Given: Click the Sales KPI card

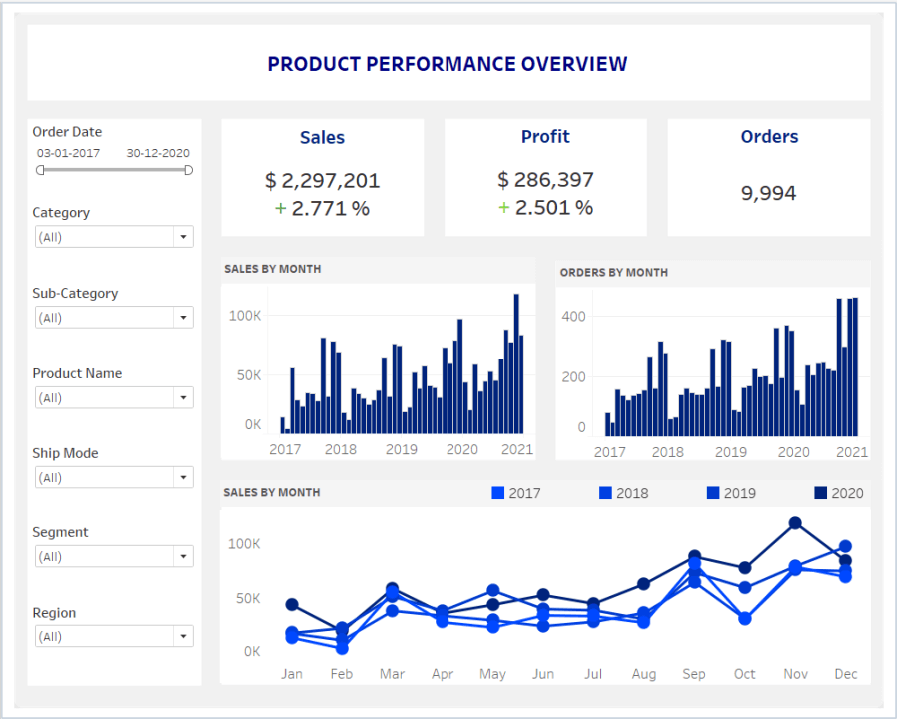Looking at the screenshot, I should click(x=322, y=177).
